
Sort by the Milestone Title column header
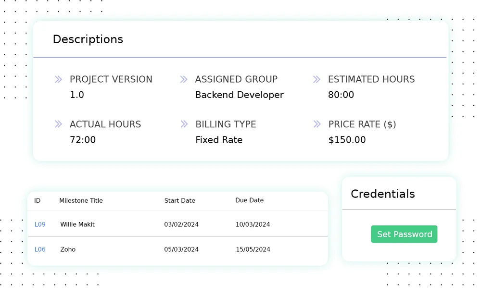pos(81,200)
